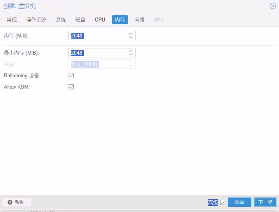Go to the 系统 tab
Image resolution: width=279 pixels, height=212 pixels.
coord(61,20)
